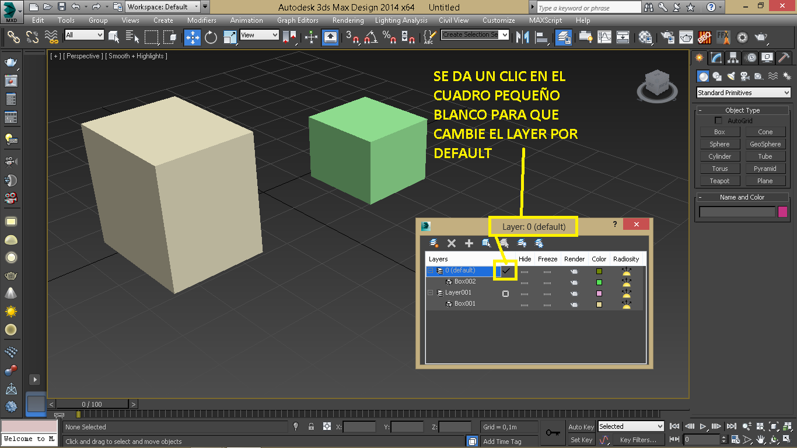Open Key Filters dialog
Viewport: 797px width, 448px height.
(x=638, y=440)
